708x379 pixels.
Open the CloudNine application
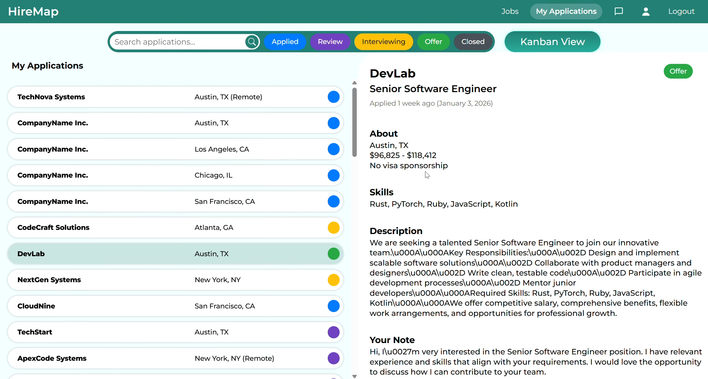click(175, 306)
